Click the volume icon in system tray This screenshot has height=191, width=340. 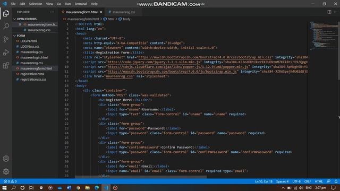[301, 188]
